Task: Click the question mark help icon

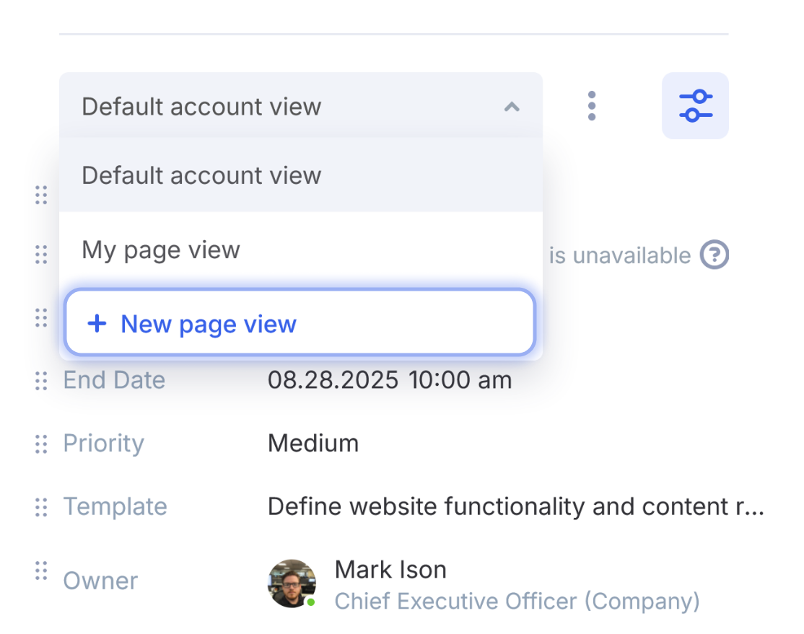Action: (714, 255)
